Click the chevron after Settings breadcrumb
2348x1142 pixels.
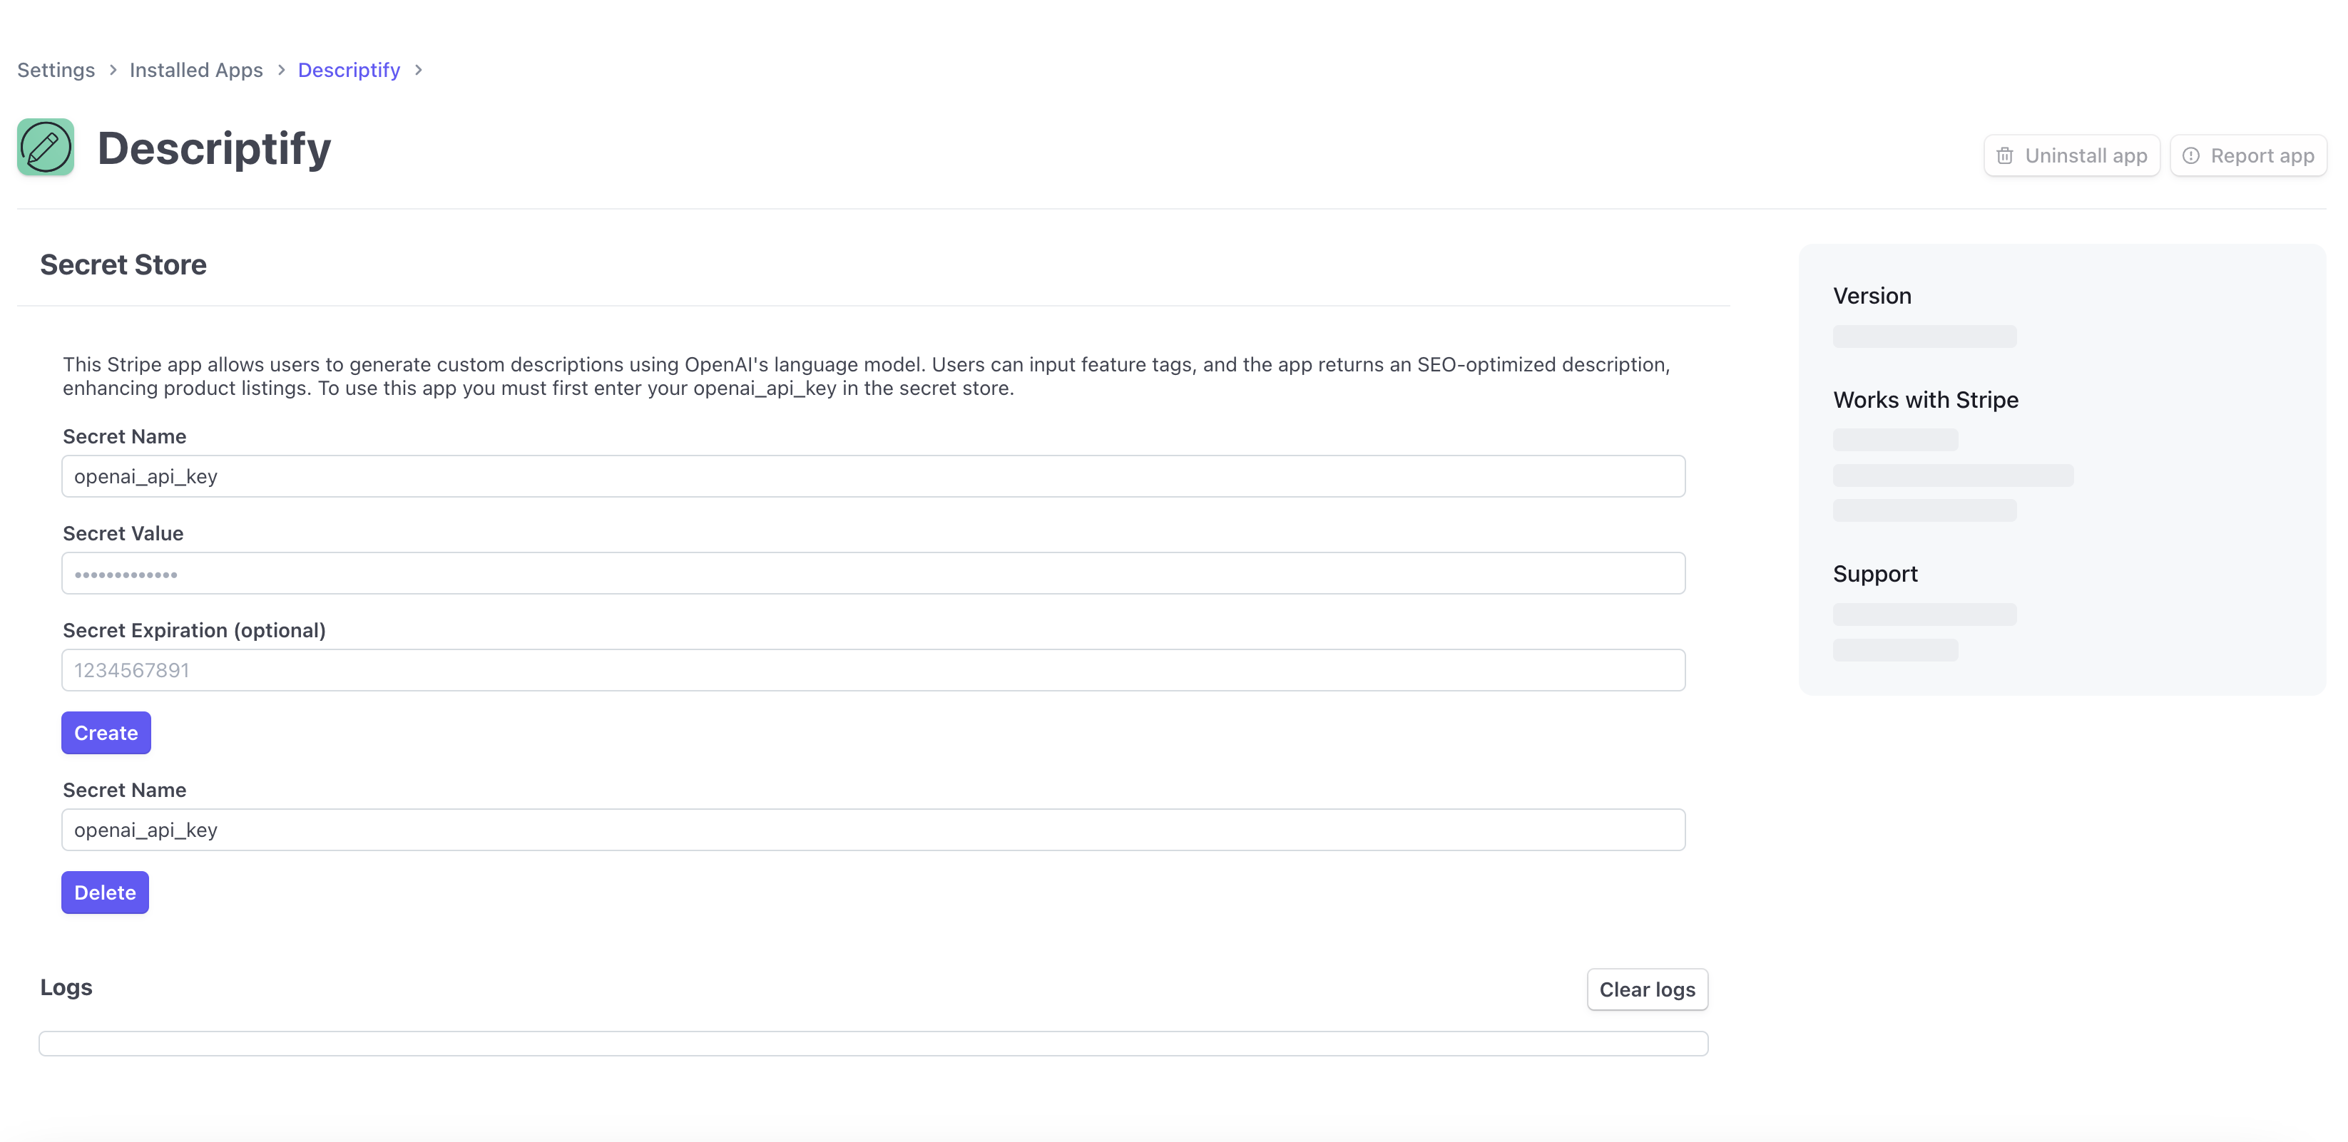[113, 70]
